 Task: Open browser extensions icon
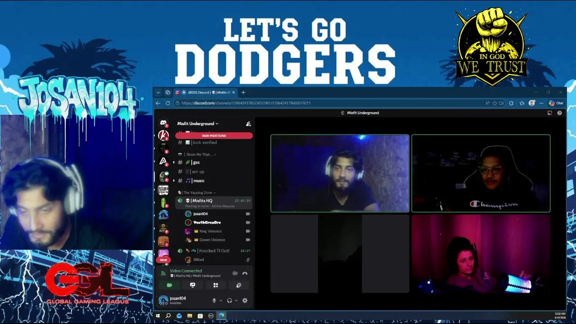[x=511, y=103]
